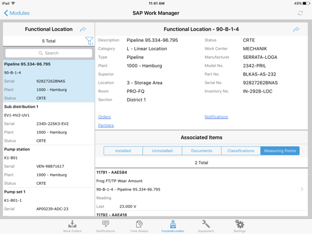
Task: Click the K1-B01-1 location ID
Action: click(13, 201)
